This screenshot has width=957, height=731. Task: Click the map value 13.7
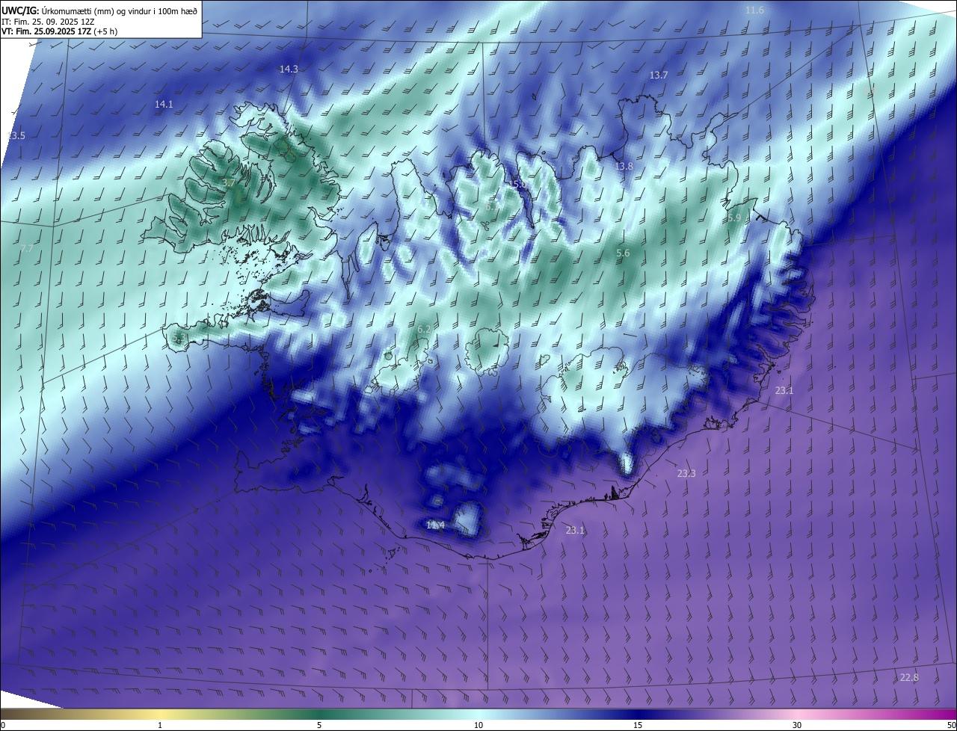pos(658,75)
